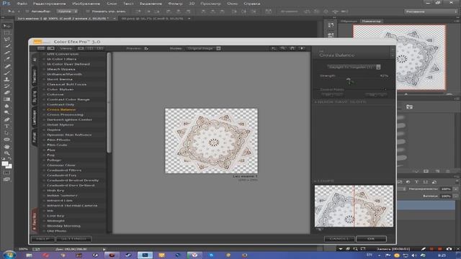Select the Gradient tool
The height and width of the screenshot is (259, 461).
click(x=6, y=99)
